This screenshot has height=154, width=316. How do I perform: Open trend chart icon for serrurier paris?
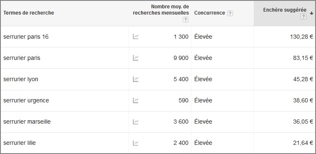tap(135, 58)
